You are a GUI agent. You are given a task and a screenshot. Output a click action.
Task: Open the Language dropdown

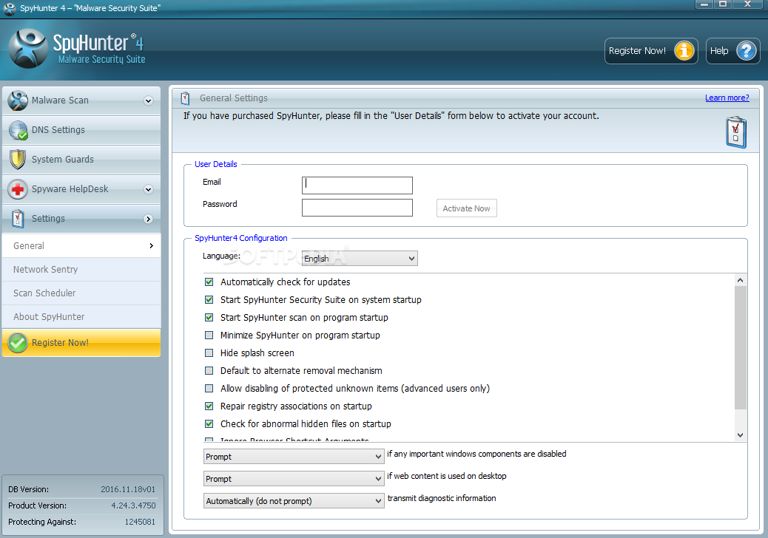[x=360, y=258]
